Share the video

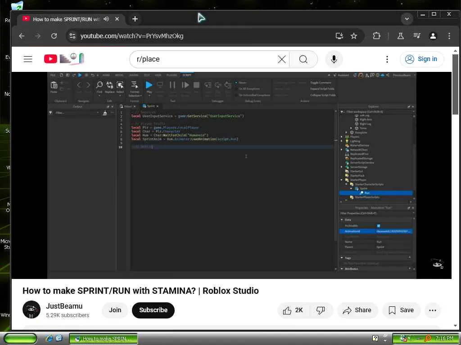tap(357, 310)
